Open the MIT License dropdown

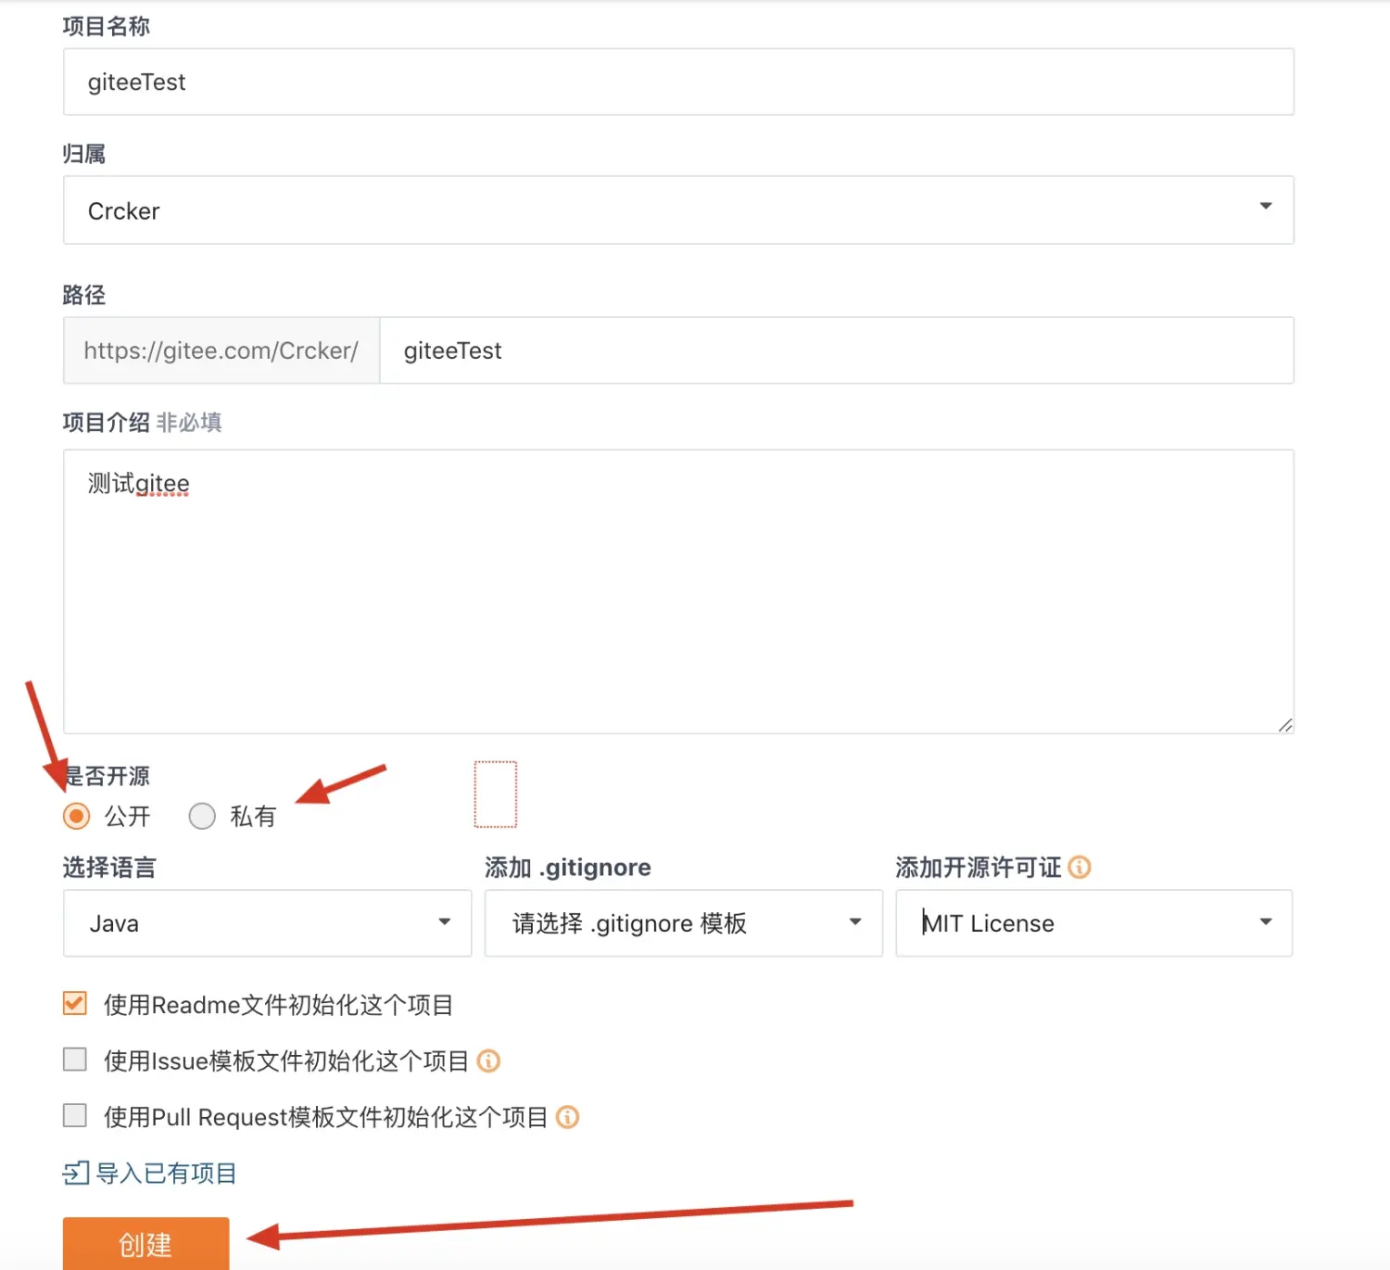(x=1093, y=923)
